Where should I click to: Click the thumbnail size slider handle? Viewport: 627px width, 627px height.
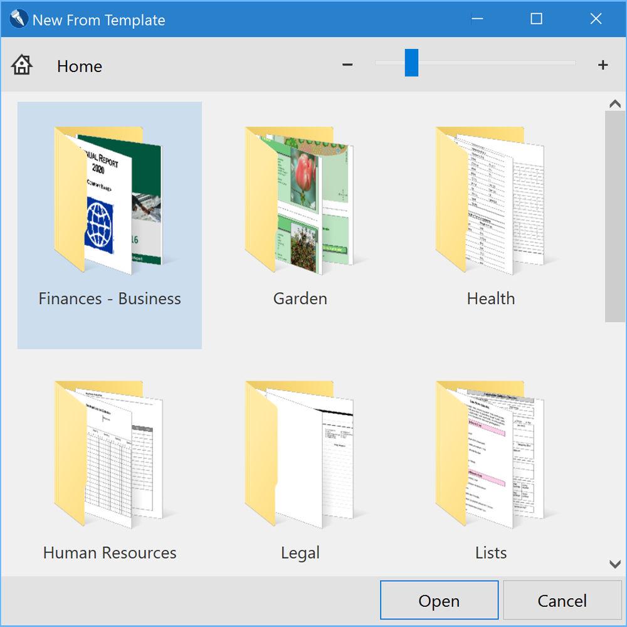coord(411,63)
